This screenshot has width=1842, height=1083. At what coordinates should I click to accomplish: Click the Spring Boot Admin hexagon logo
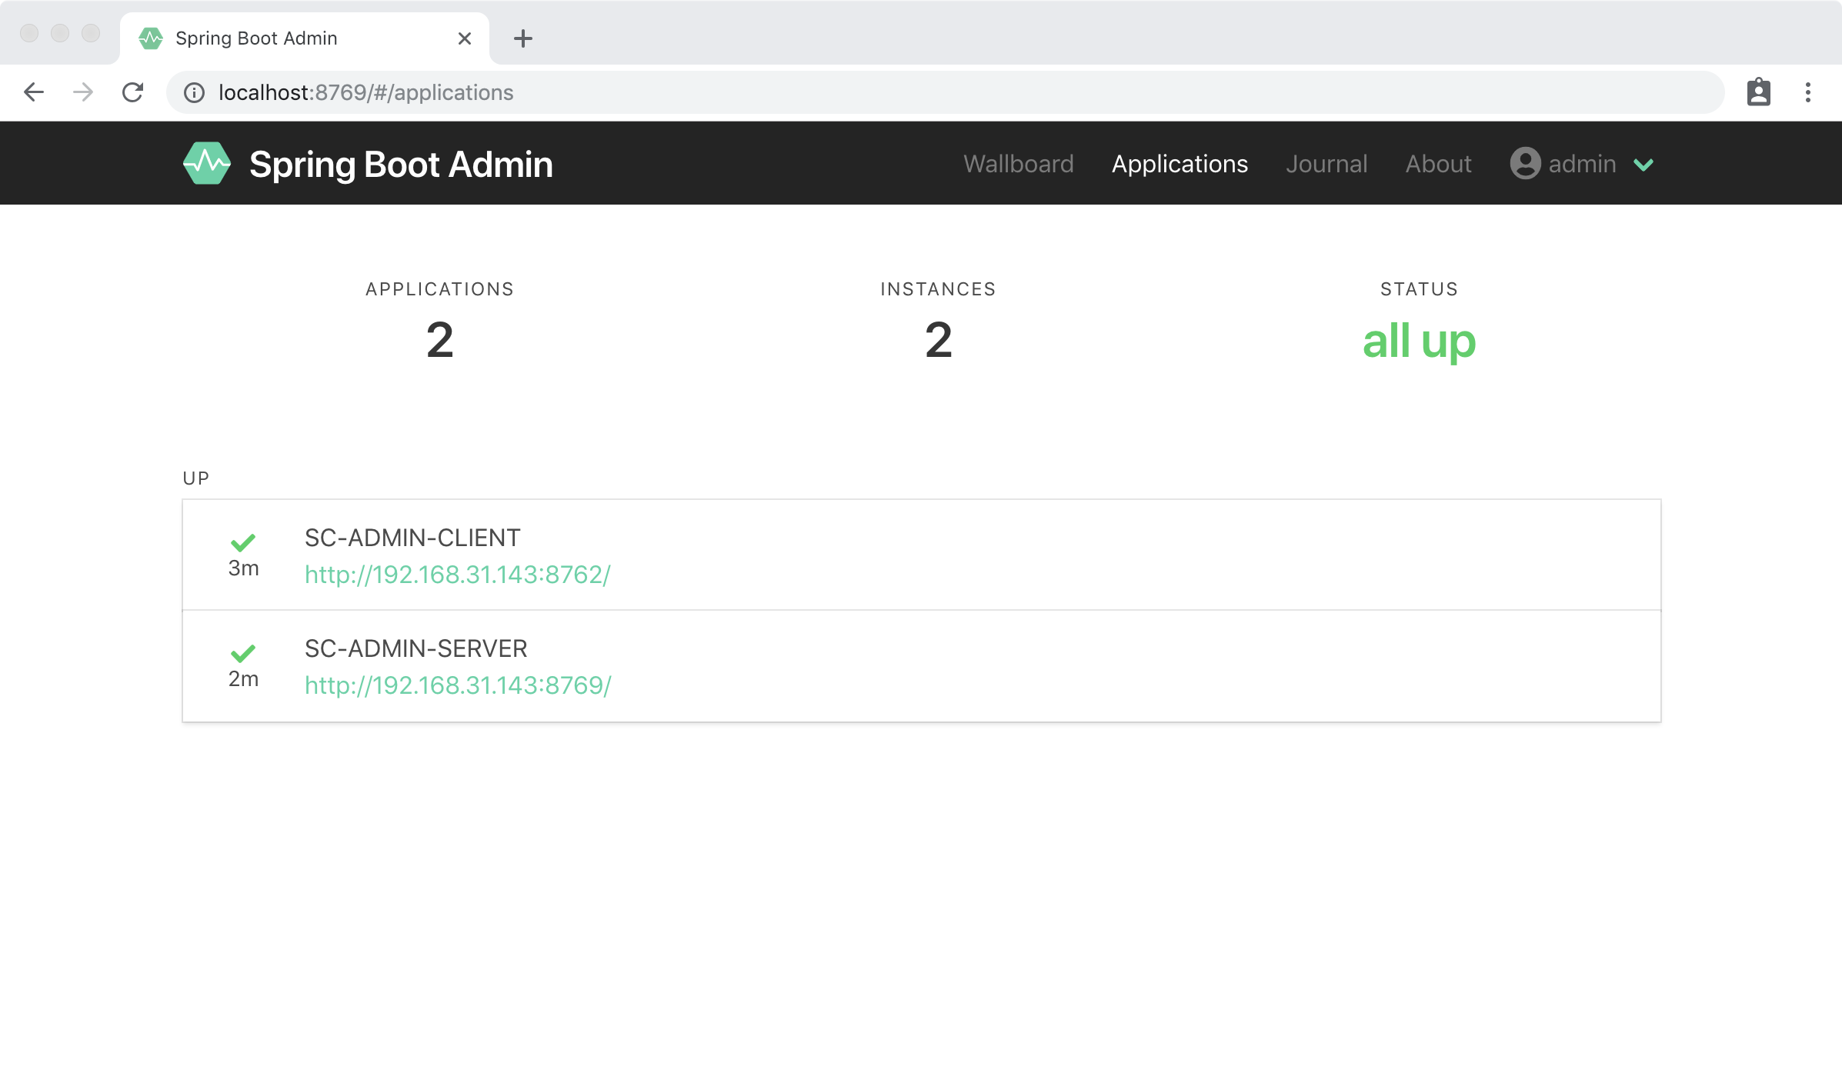click(x=206, y=163)
